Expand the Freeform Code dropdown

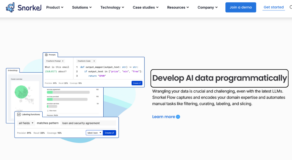tap(86, 61)
